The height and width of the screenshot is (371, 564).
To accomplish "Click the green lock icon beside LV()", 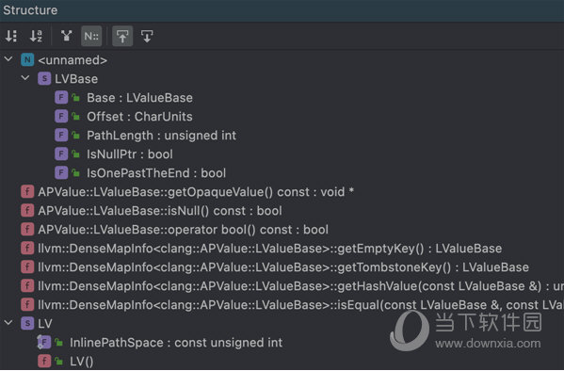I will pos(59,362).
